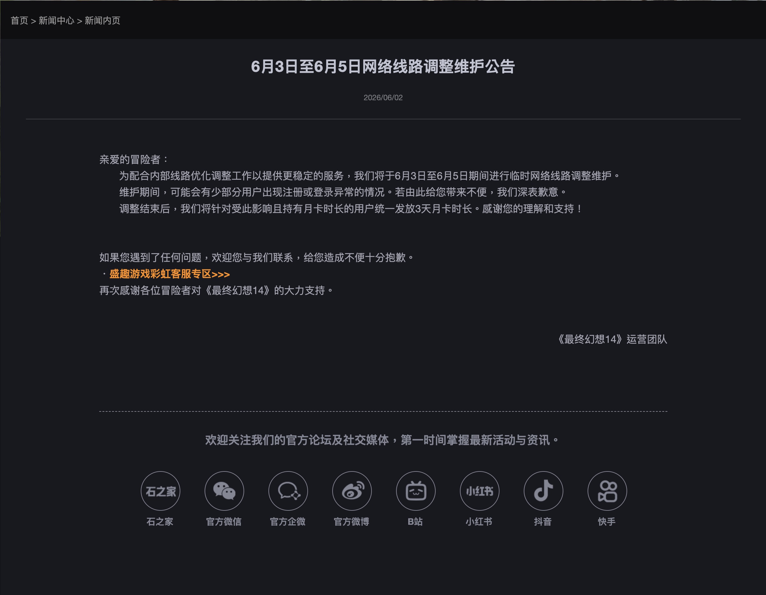
Task: Click the headline 6月3日至6月5日网络线路调整维护公告
Action: (x=383, y=67)
